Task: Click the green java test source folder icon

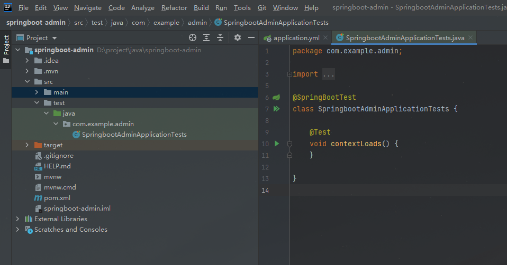Action: tap(57, 113)
